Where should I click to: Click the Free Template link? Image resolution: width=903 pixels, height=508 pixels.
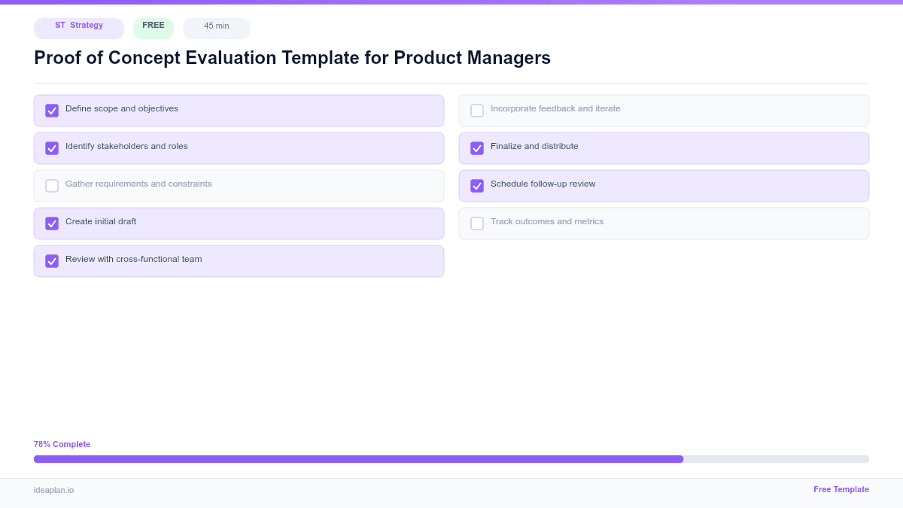click(841, 489)
